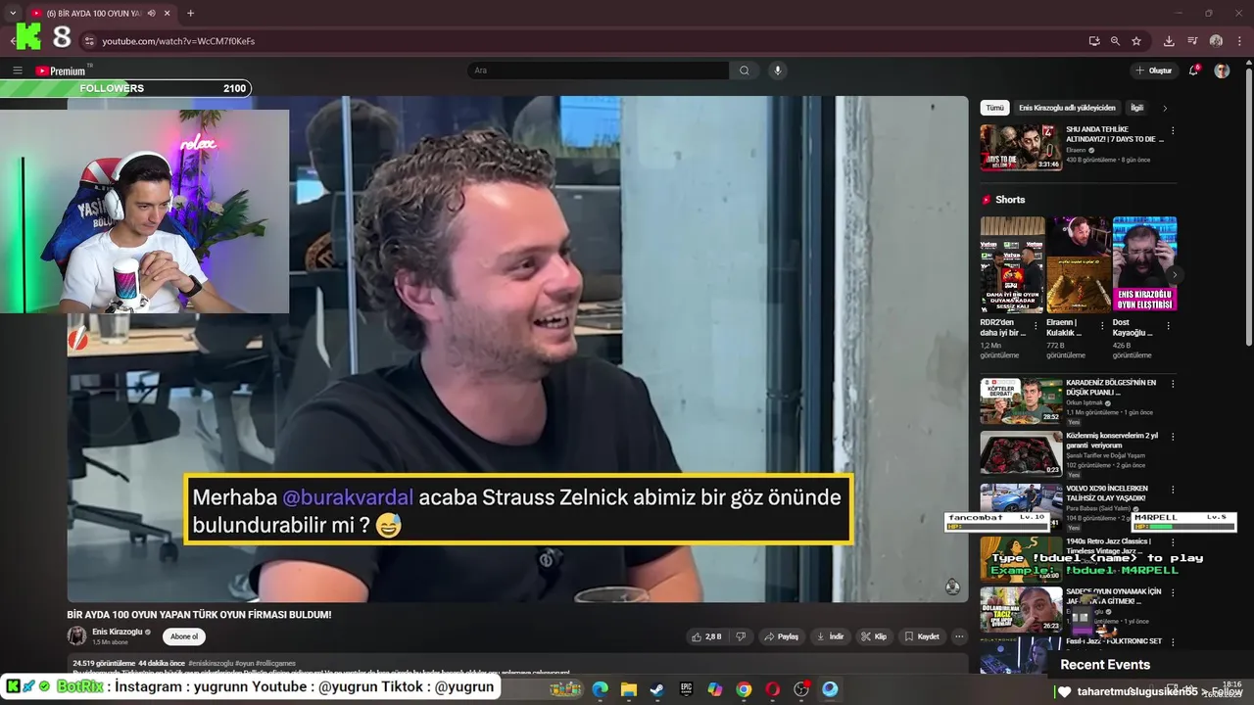Launch Epic Games from taskbar
The height and width of the screenshot is (705, 1254).
coord(686,689)
